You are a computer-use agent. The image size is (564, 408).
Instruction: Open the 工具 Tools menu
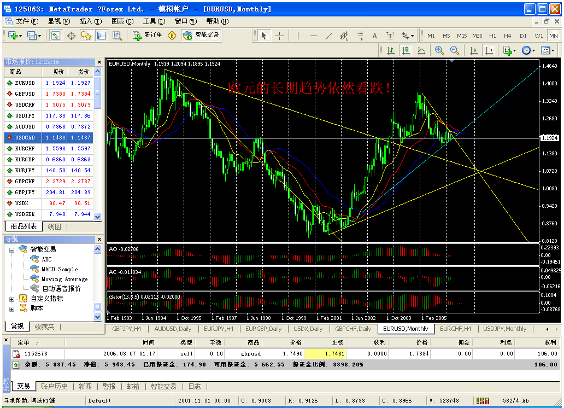pyautogui.click(x=154, y=21)
